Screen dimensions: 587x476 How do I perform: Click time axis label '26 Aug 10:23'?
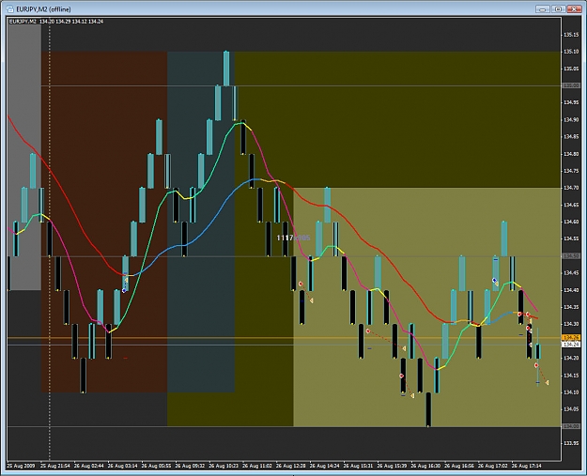click(224, 466)
